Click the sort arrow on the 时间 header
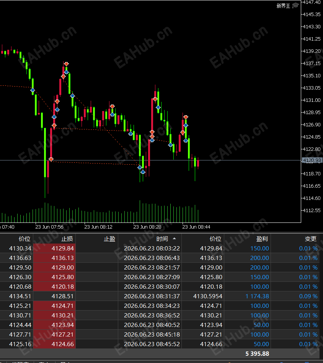The height and width of the screenshot is (363, 323). point(175,239)
